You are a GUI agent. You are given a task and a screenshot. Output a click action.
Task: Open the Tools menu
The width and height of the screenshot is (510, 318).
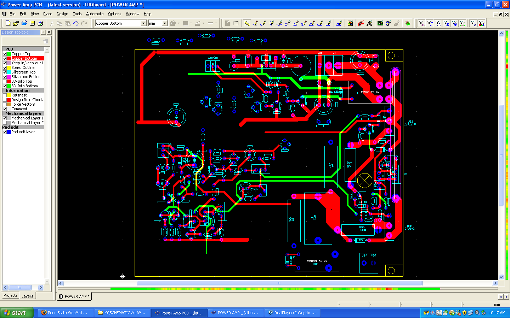coord(77,14)
